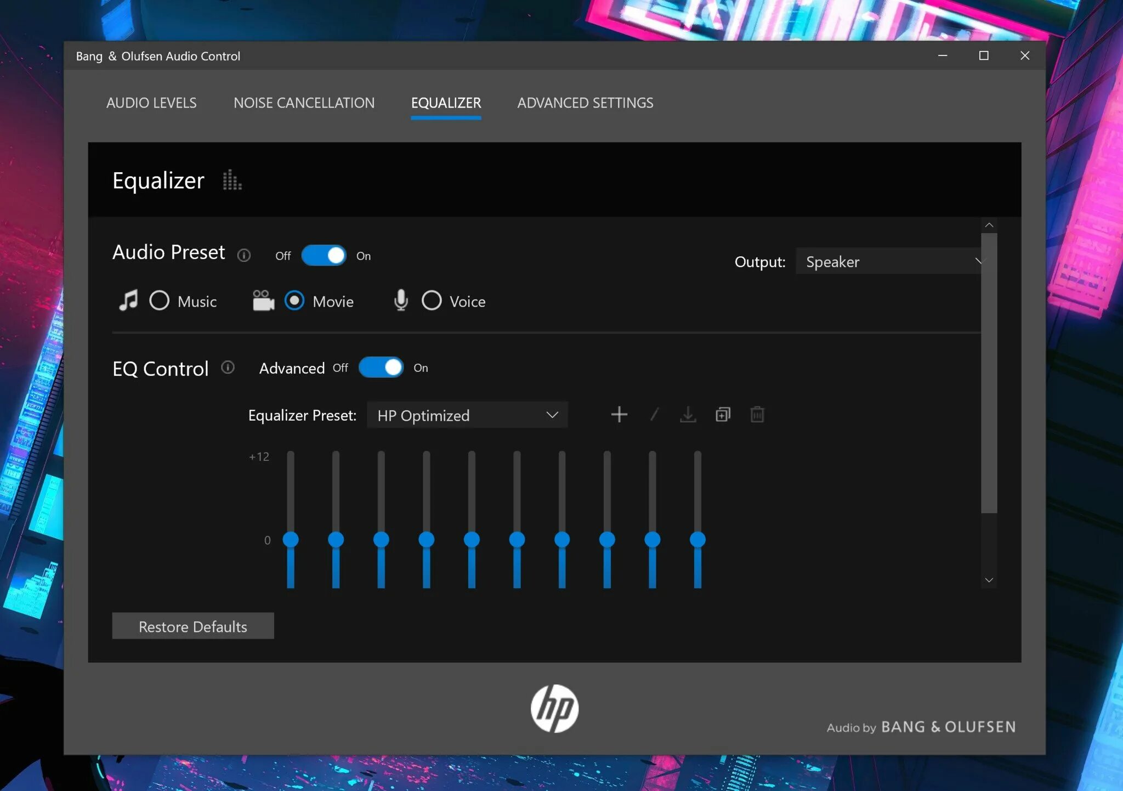This screenshot has width=1123, height=791.
Task: Open EQ Control info icon
Action: click(x=228, y=367)
